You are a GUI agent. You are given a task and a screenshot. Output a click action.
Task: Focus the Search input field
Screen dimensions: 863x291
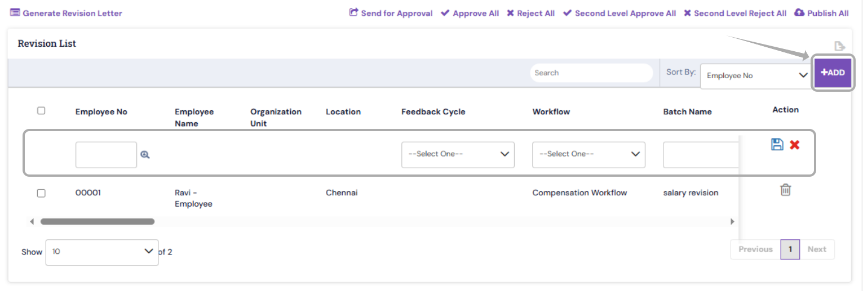point(591,73)
